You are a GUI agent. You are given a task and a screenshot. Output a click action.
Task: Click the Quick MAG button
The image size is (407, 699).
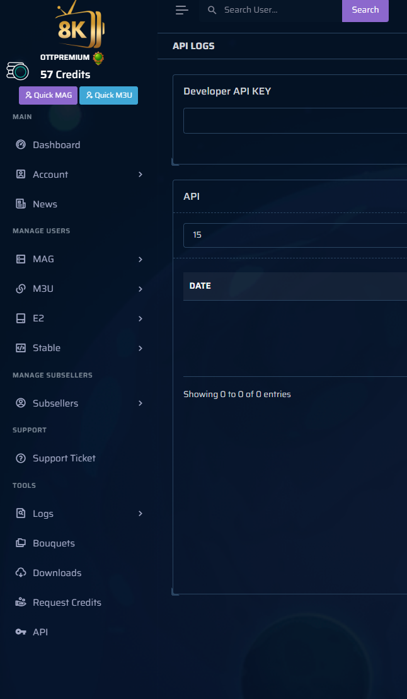[x=48, y=95]
